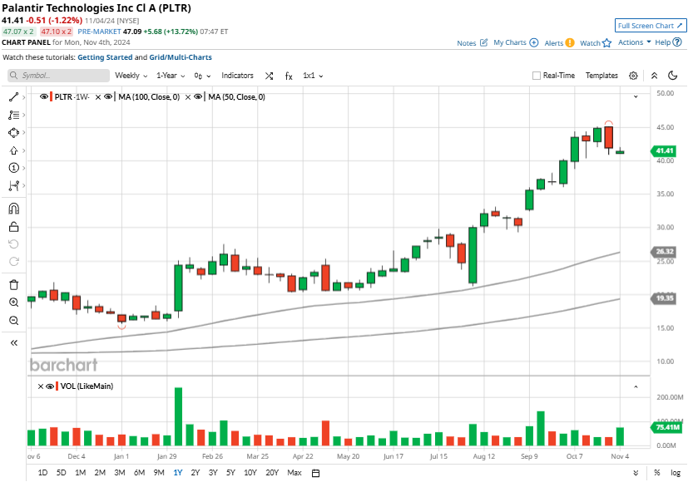Open the compare symbols icon
The image size is (693, 487).
[x=269, y=76]
